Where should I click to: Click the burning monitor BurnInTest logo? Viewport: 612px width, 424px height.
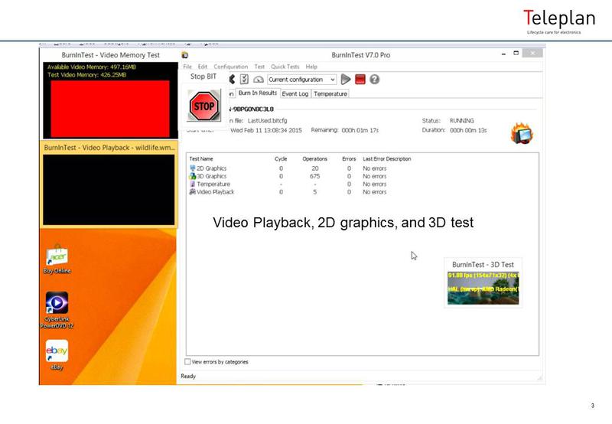pyautogui.click(x=522, y=133)
